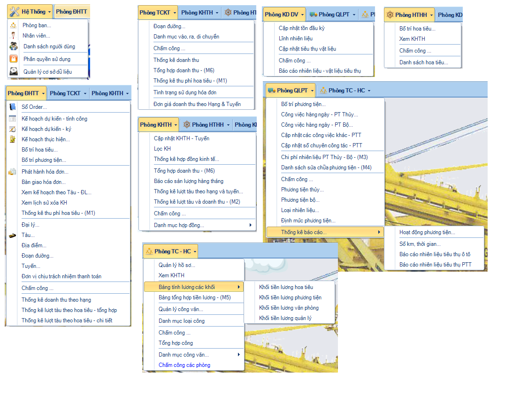Viewport: 528px width, 396px height.
Task: Click the Quản lý cơ sở dữ liệu disk icon
Action: tap(14, 72)
